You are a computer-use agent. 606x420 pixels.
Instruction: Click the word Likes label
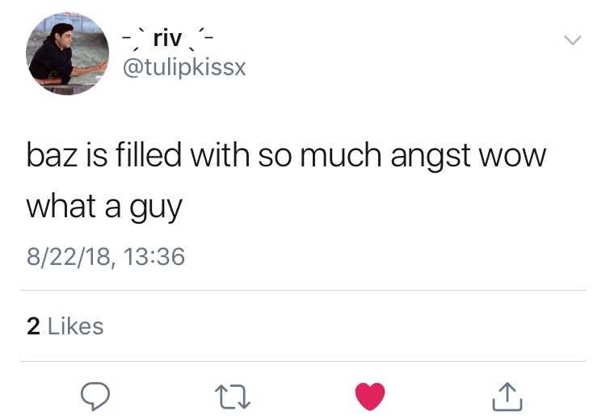(76, 326)
